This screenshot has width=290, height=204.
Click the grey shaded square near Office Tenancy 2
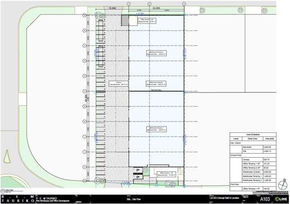tap(125, 20)
